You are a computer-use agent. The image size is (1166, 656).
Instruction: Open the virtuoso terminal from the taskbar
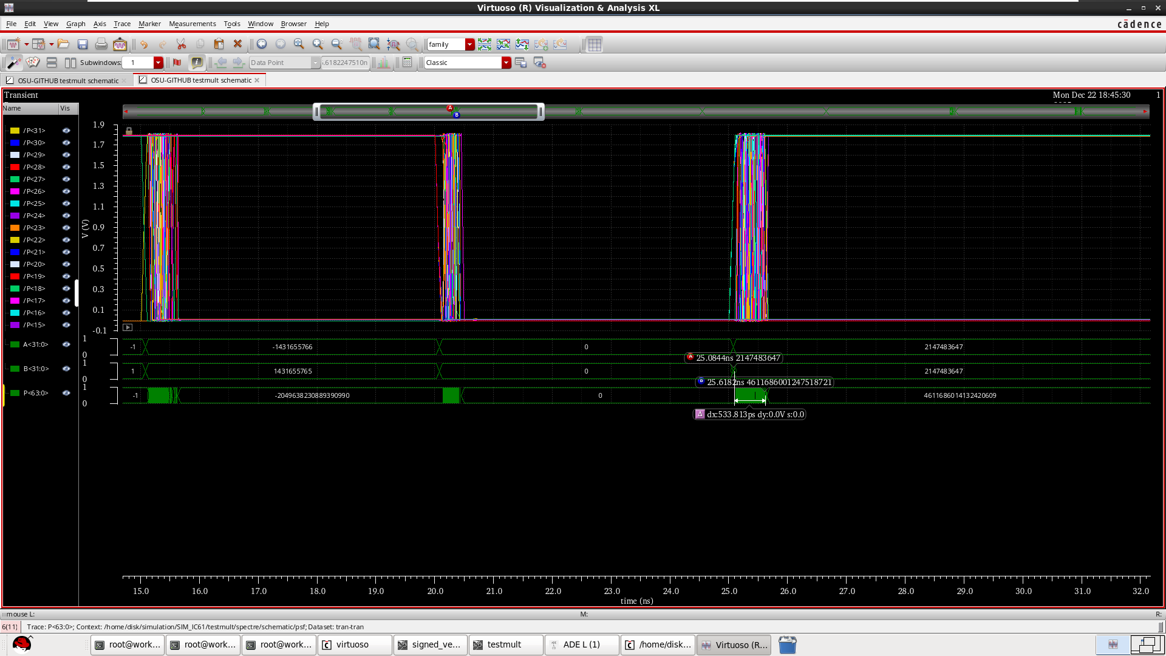(x=354, y=644)
